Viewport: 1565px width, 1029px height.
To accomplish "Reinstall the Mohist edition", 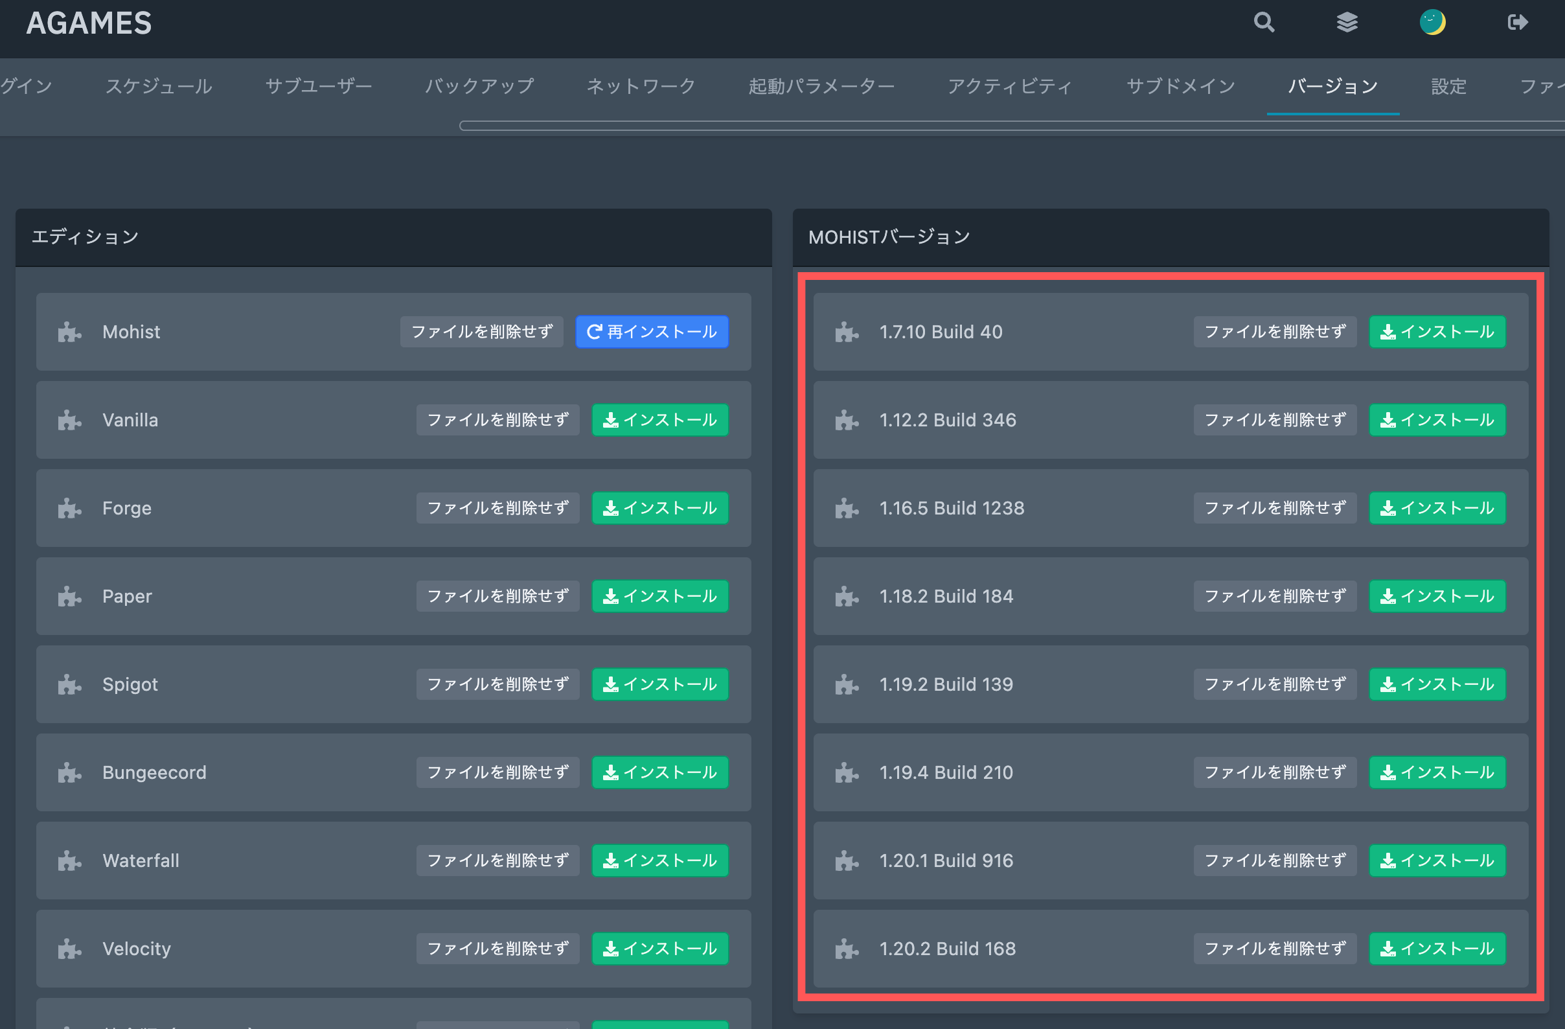I will (x=652, y=332).
